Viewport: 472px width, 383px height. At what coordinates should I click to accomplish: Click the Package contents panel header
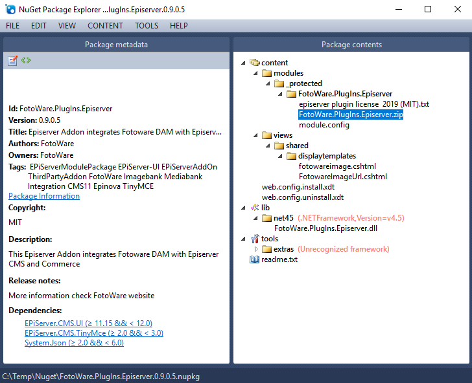click(351, 45)
